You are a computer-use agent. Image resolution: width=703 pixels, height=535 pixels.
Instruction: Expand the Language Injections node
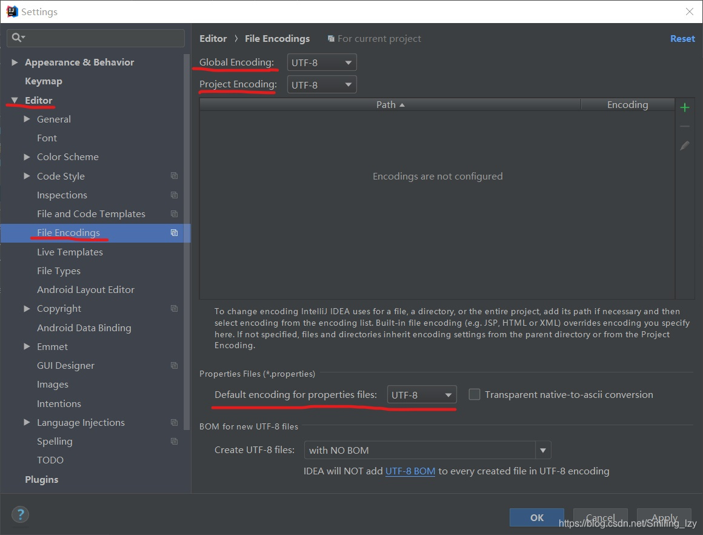pyautogui.click(x=27, y=422)
